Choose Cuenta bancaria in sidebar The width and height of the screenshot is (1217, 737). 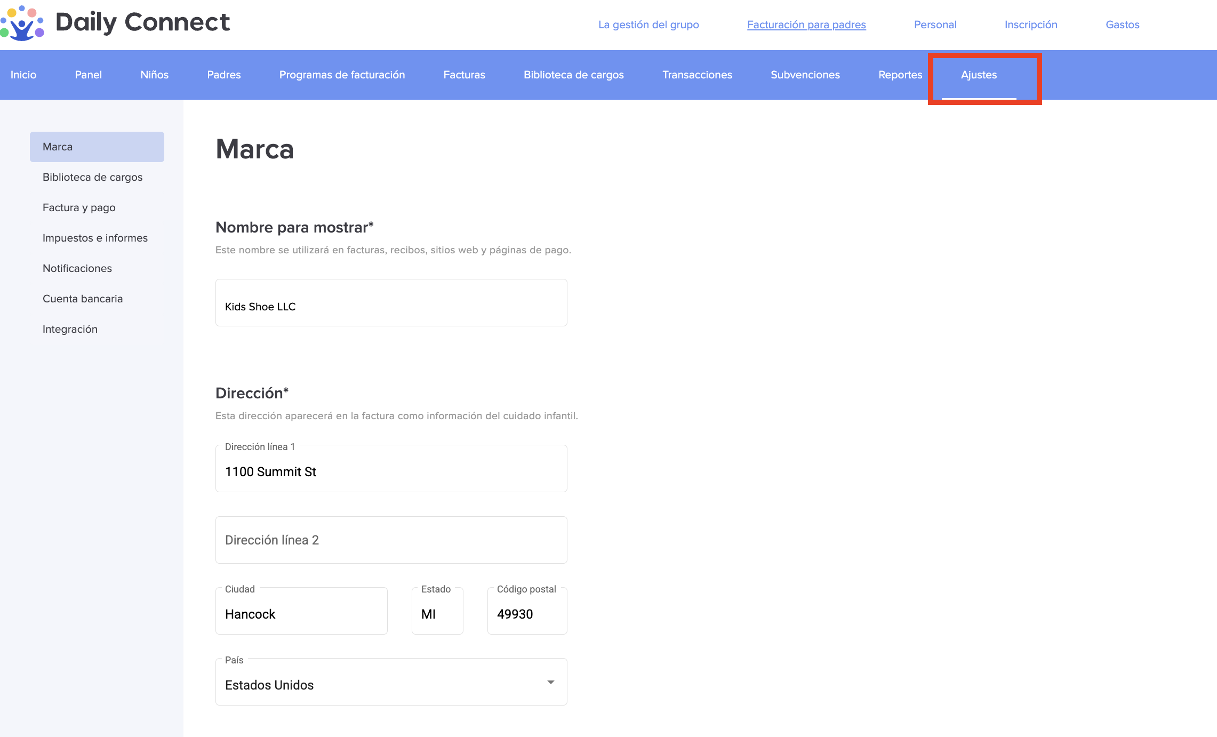click(83, 299)
